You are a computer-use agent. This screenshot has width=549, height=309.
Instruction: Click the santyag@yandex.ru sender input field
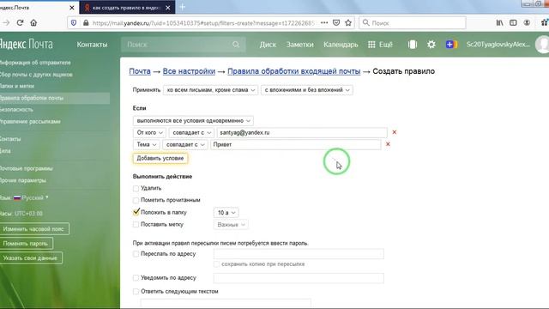(302, 133)
